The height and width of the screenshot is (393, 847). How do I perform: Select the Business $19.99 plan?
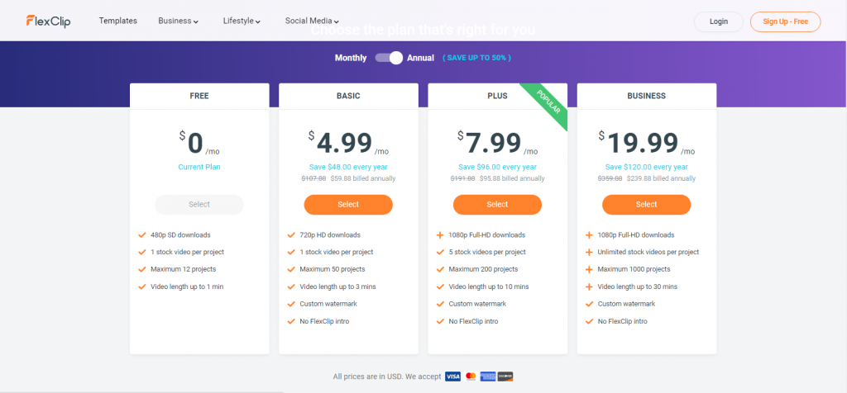pos(647,204)
